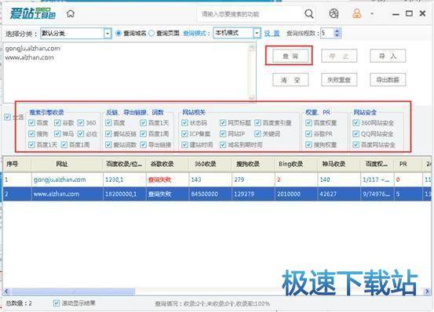Screen dimensions: 434x312
Task: Select the gongju.aizhan.com result row
Action: [x=217, y=180]
